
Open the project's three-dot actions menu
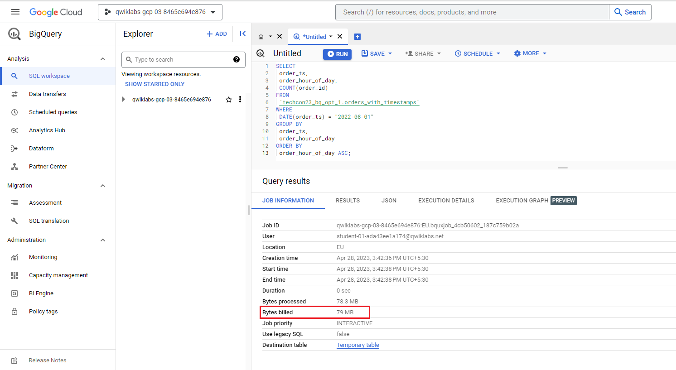coord(240,100)
